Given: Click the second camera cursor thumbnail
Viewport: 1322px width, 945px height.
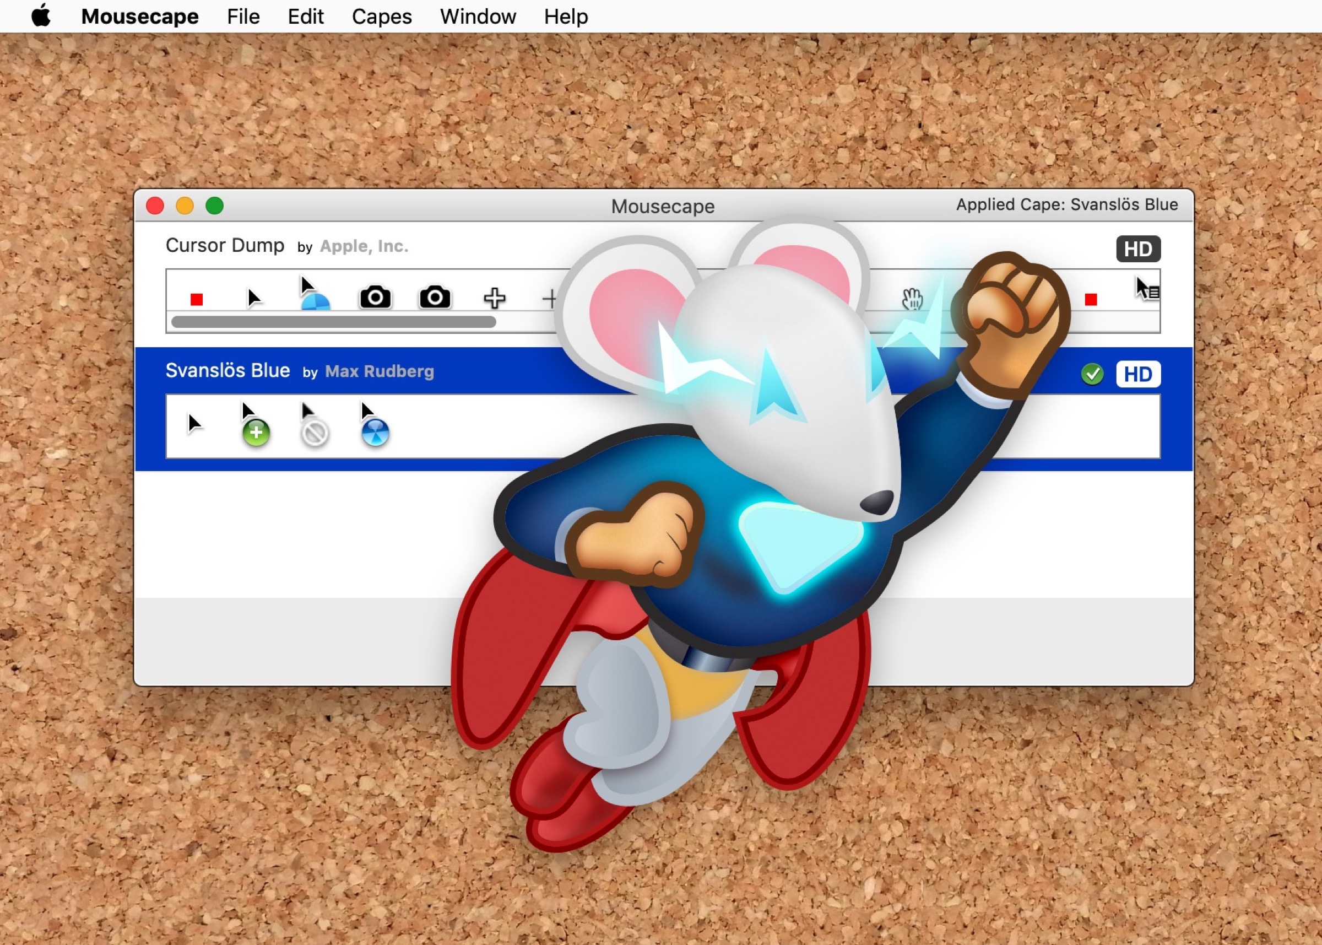Looking at the screenshot, I should [x=435, y=297].
